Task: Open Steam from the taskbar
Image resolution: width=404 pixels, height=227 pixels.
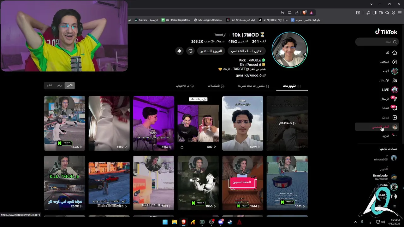Action: (x=230, y=222)
